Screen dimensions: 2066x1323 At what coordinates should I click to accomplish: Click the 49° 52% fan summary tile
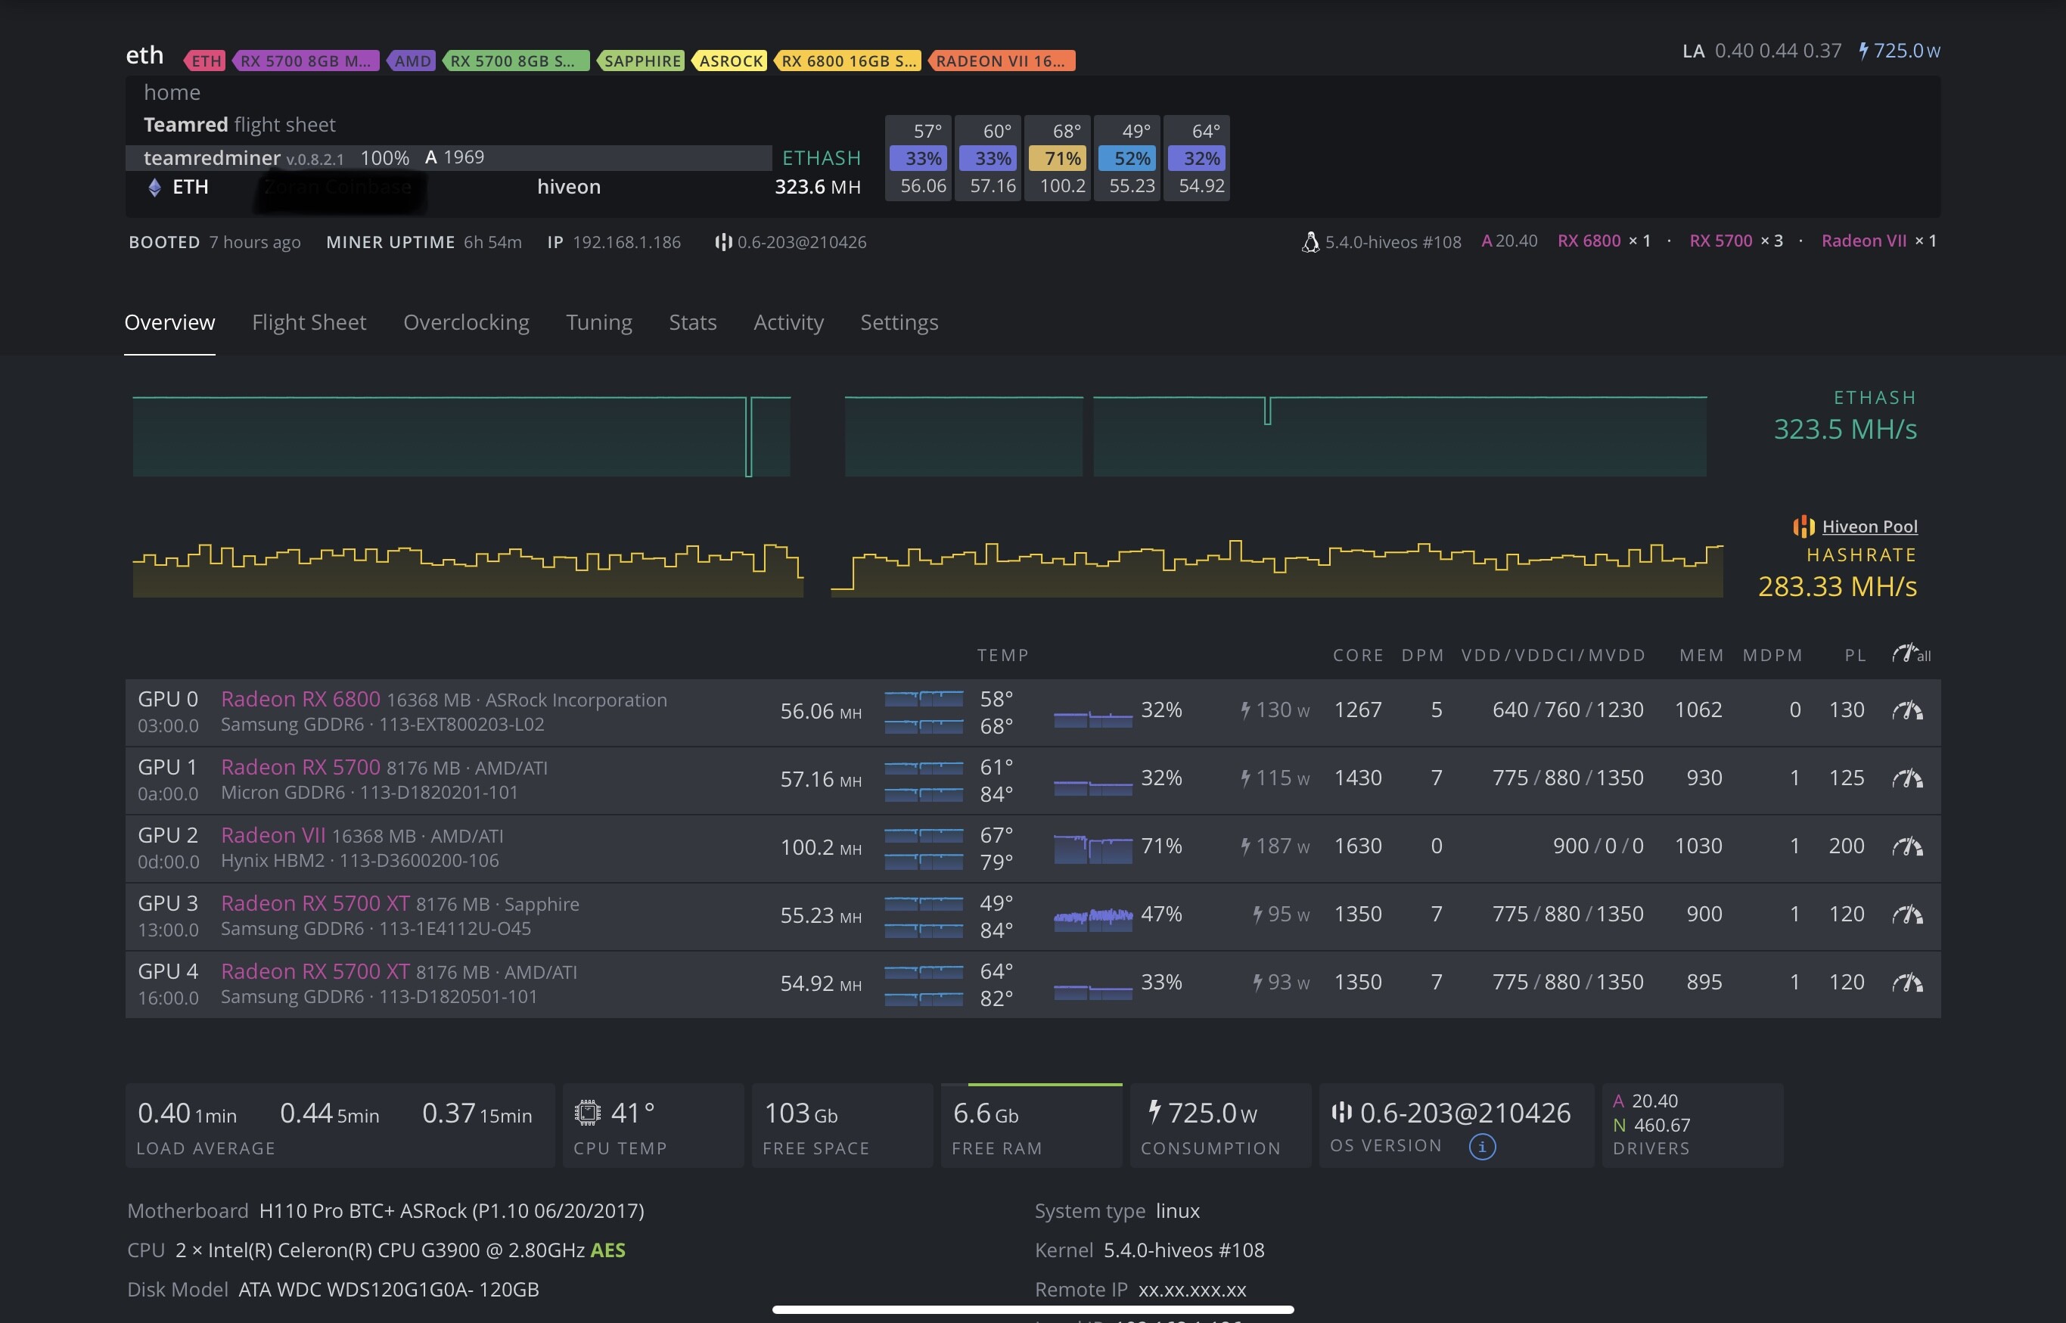tap(1127, 158)
